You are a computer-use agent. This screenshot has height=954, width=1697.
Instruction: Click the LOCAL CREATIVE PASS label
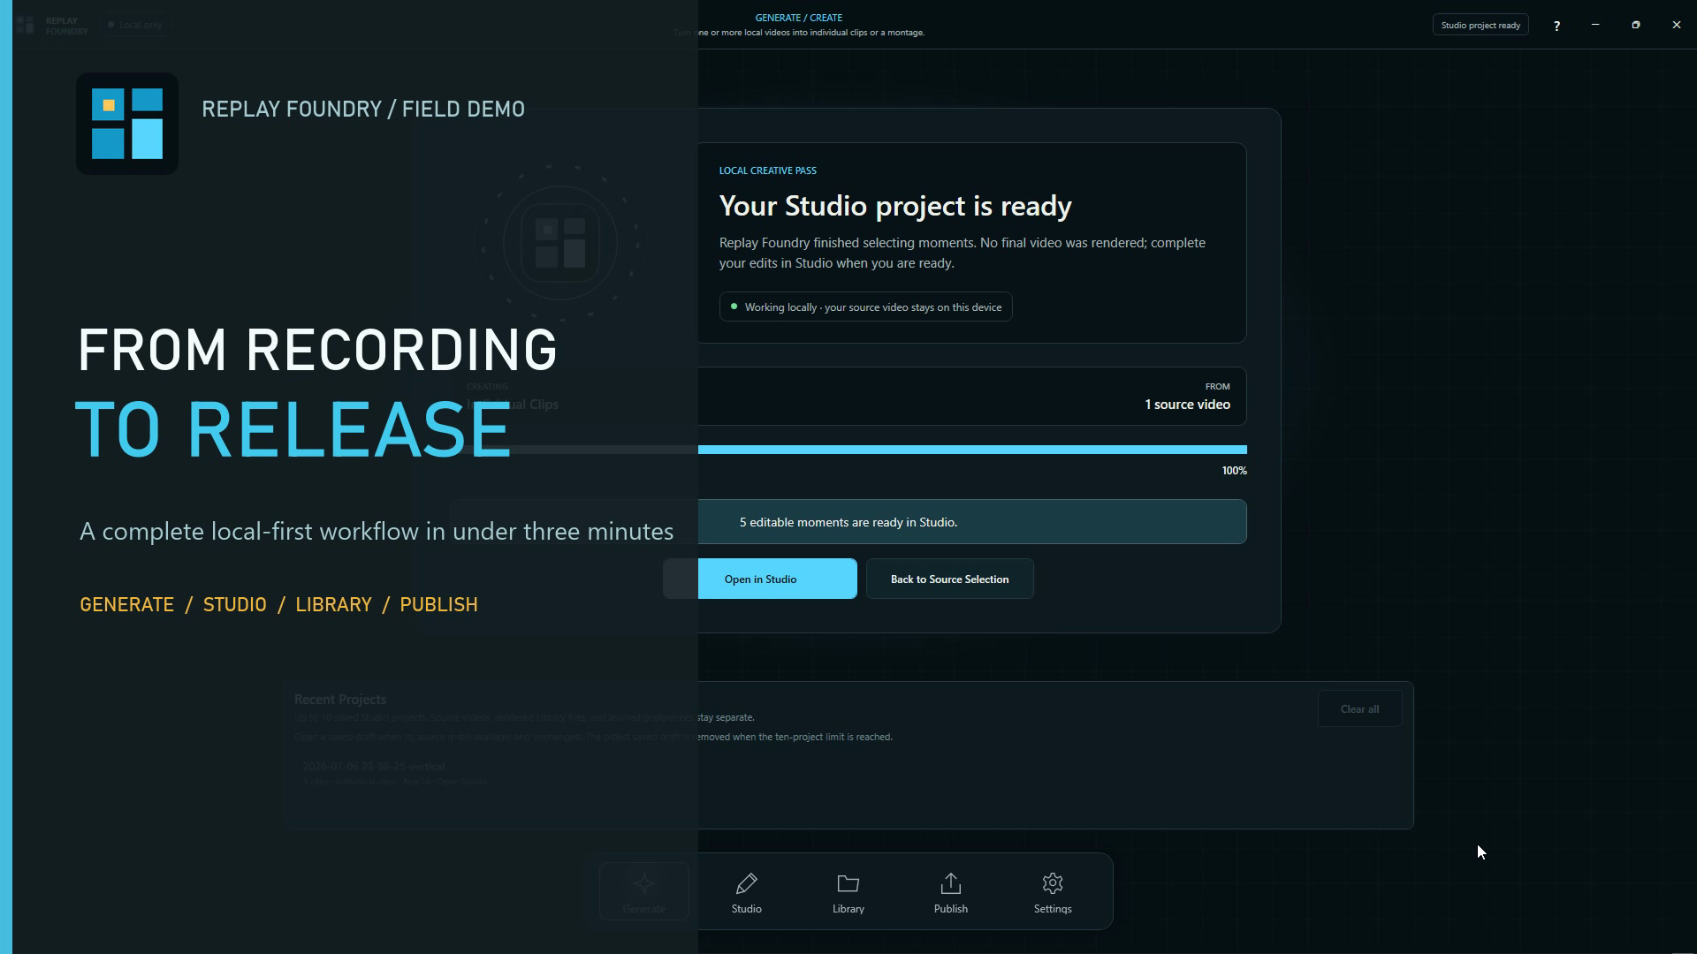[767, 170]
